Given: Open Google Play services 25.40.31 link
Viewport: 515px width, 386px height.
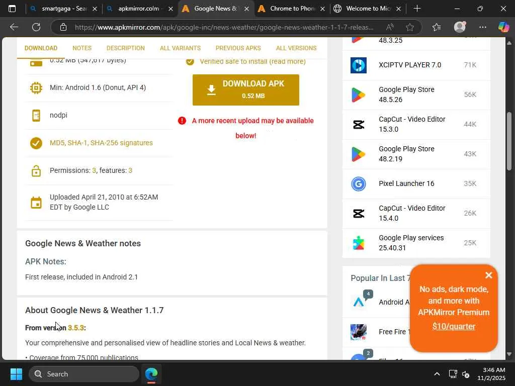Looking at the screenshot, I should (x=411, y=243).
